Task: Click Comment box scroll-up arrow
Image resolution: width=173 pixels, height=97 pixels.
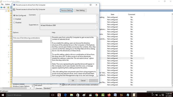Action: point(97,15)
